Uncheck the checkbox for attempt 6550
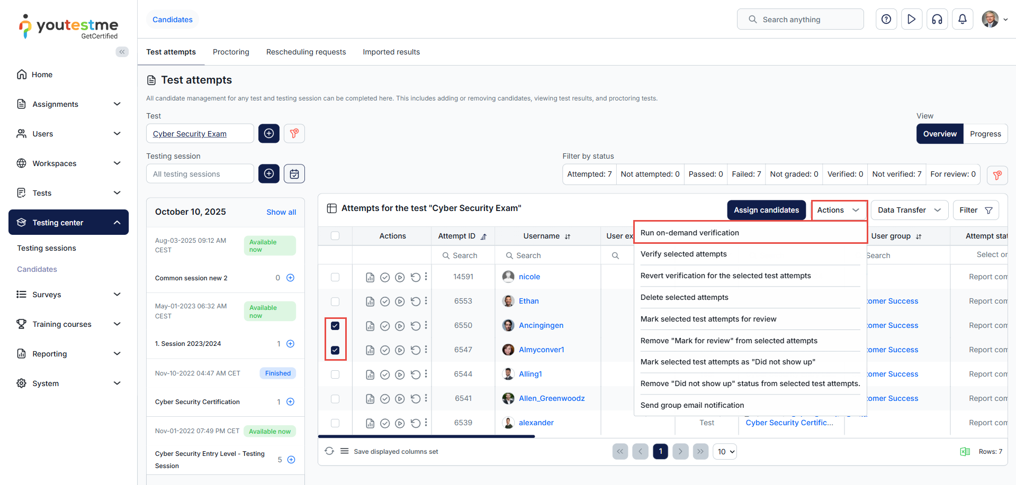This screenshot has height=485, width=1016. click(x=335, y=326)
